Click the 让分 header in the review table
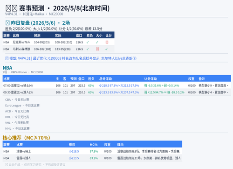 point(109,35)
